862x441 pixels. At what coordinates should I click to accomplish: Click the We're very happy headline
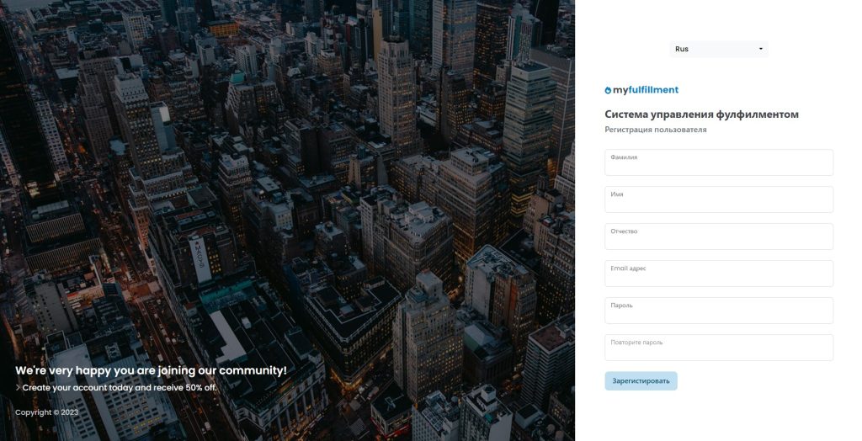(152, 370)
